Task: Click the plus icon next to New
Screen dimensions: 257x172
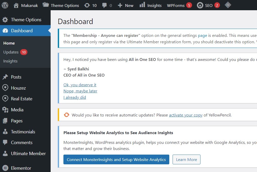Action: [x=120, y=5]
